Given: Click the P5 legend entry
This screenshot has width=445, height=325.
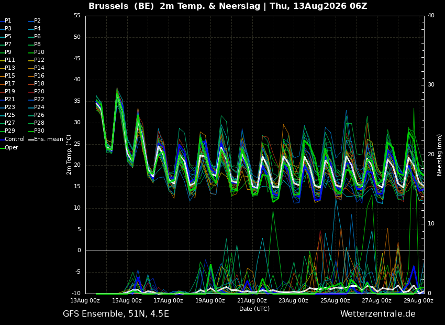Looking at the screenshot, I should tap(6, 36).
